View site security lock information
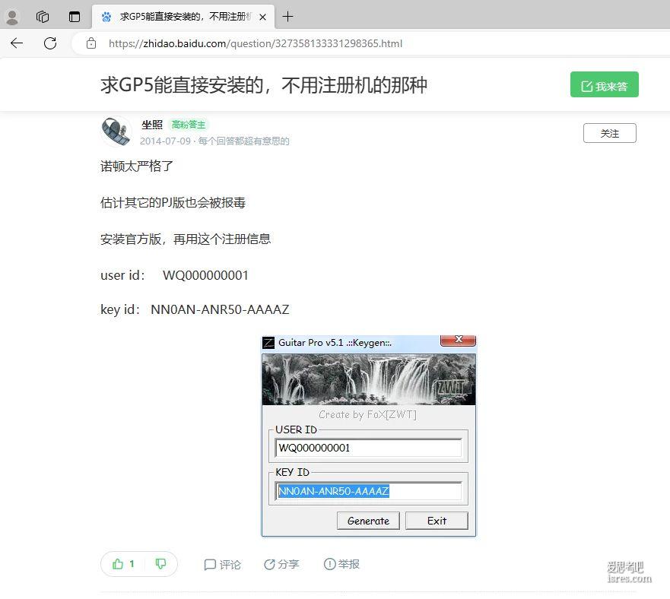 pos(91,43)
